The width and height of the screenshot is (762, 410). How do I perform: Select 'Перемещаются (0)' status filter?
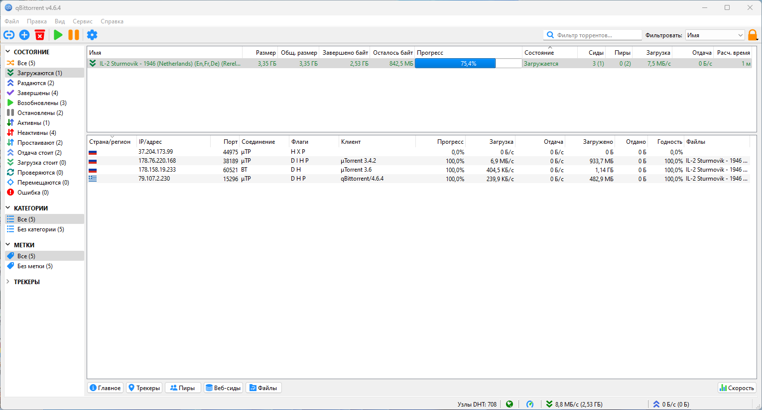[x=44, y=183]
